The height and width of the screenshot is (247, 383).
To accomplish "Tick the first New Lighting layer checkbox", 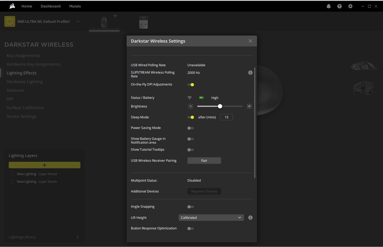I will (x=12, y=174).
